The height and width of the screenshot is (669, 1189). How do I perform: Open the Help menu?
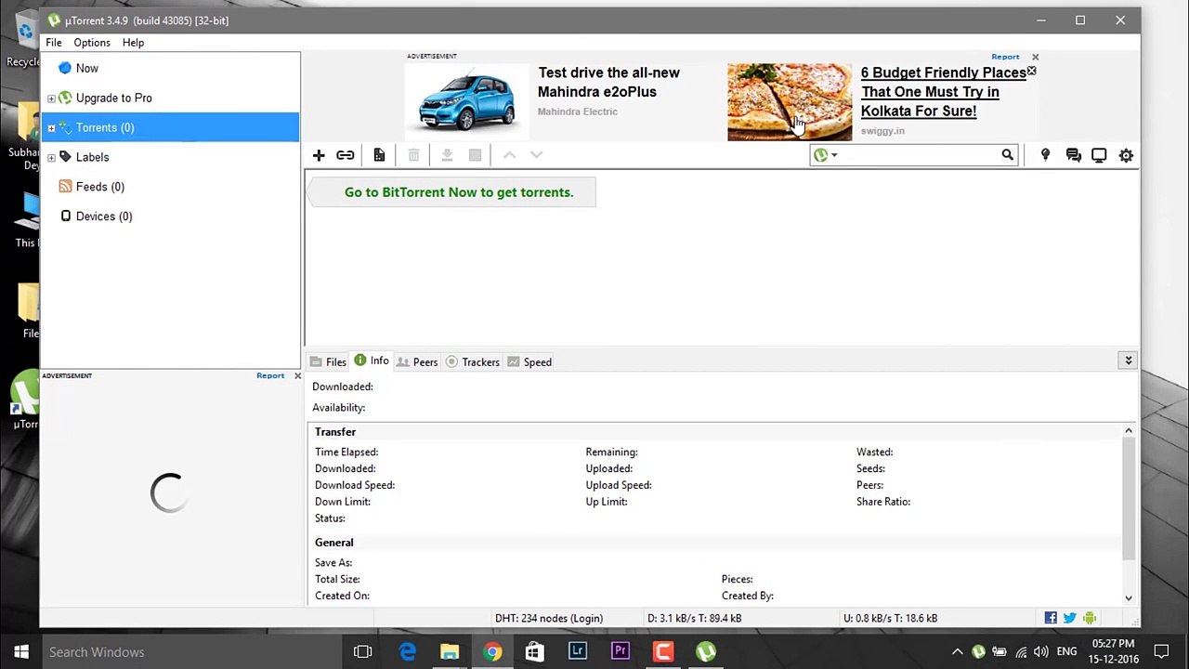(133, 43)
